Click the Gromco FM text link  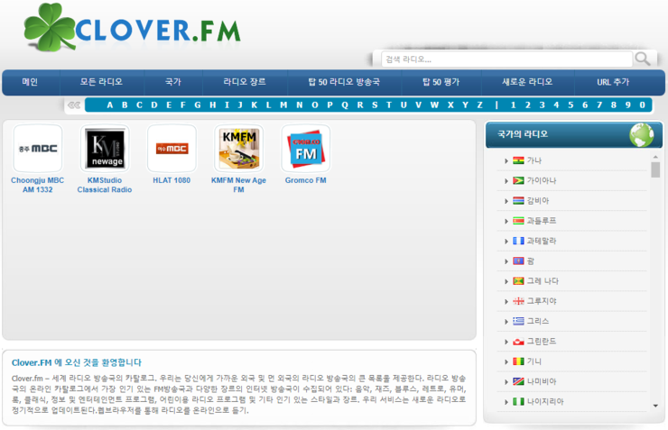tap(305, 180)
